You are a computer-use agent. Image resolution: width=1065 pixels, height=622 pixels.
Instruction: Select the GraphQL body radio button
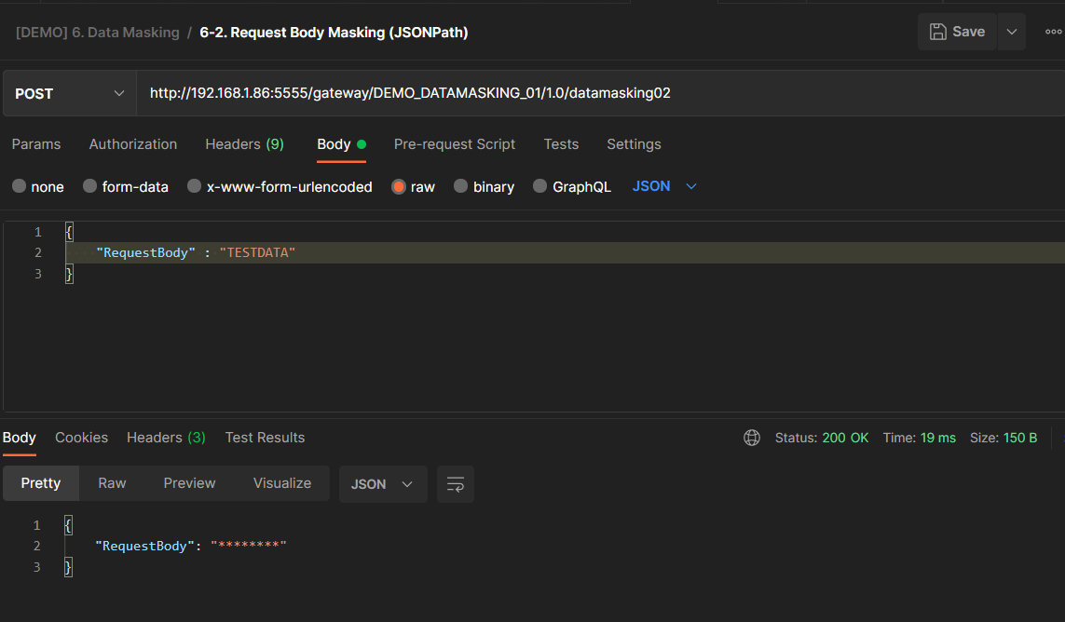coord(540,186)
